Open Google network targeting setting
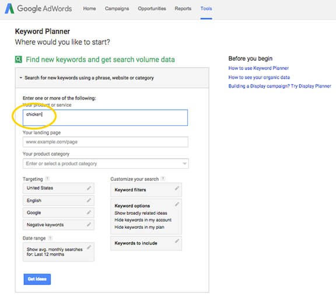 [x=58, y=212]
